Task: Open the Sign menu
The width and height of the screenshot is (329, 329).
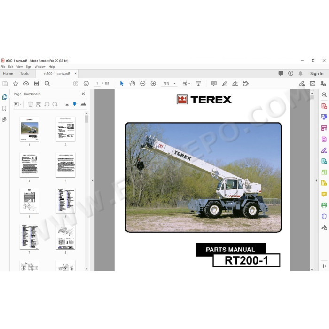Action: coord(29,67)
